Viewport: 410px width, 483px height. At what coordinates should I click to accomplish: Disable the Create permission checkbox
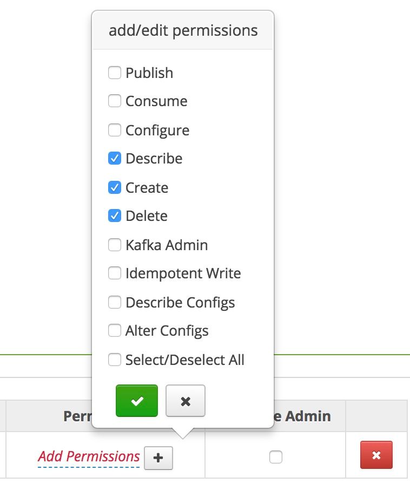115,187
